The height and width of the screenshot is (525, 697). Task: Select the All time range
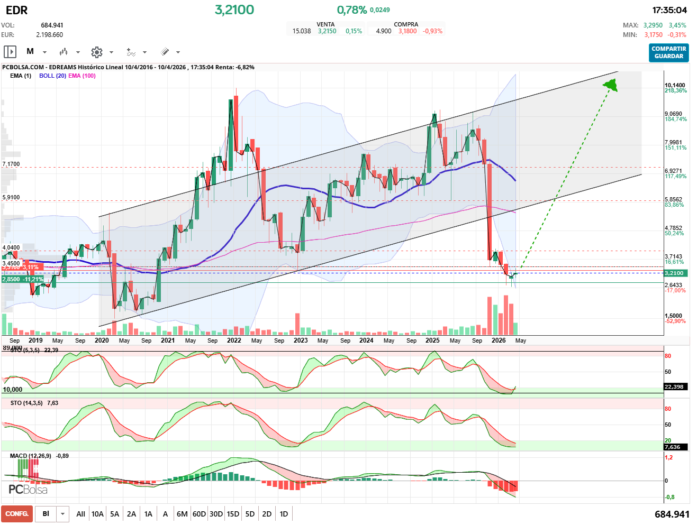tap(80, 514)
